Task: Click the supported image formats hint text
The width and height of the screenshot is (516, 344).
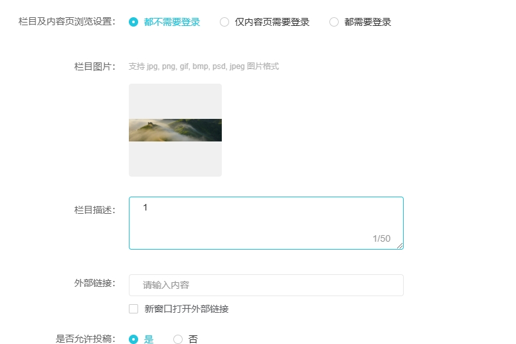Action: [204, 66]
